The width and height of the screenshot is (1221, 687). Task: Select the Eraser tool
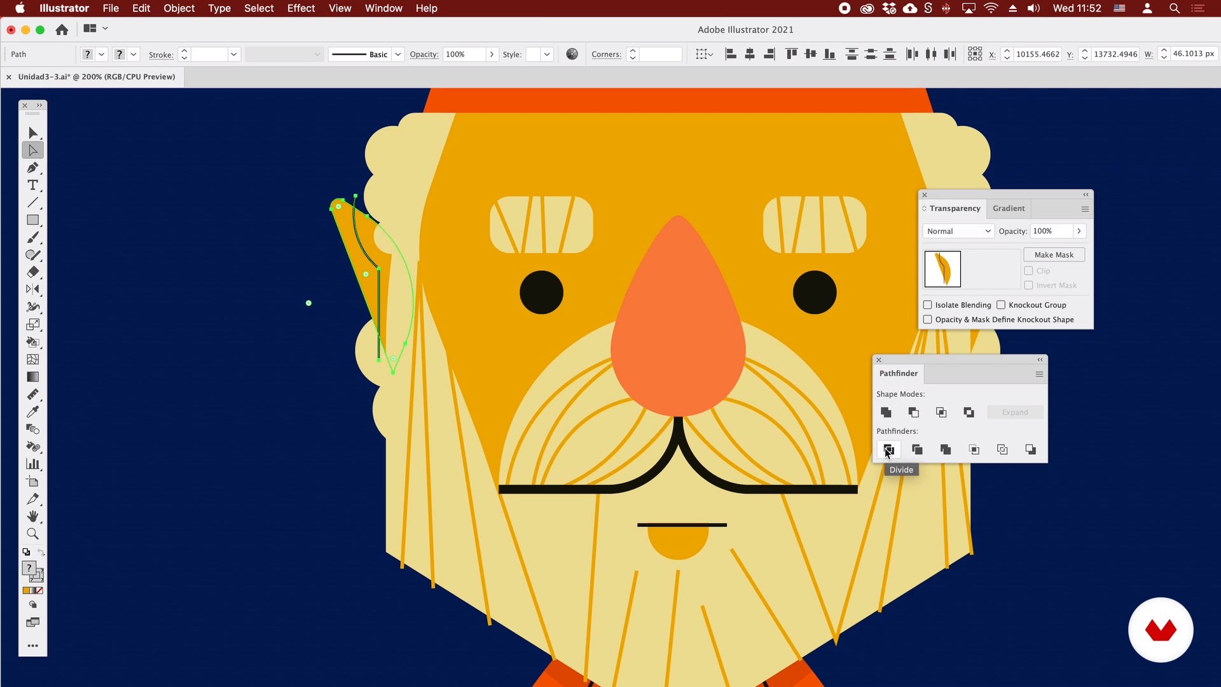tap(32, 272)
